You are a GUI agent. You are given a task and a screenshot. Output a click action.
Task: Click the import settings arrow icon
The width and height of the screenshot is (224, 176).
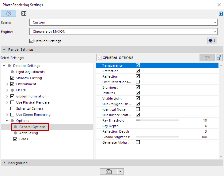point(219,57)
